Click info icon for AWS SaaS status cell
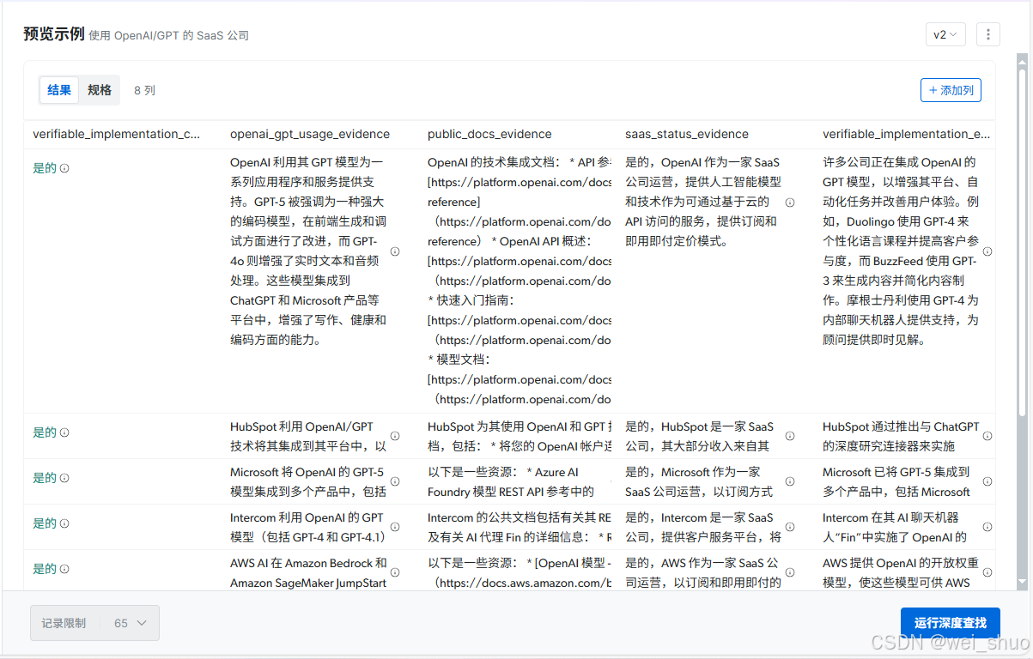Screen dimensions: 1033x659 coord(790,572)
